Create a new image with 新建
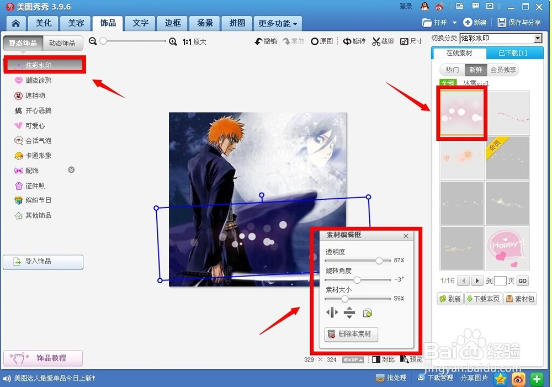552x387 pixels. pos(475,23)
